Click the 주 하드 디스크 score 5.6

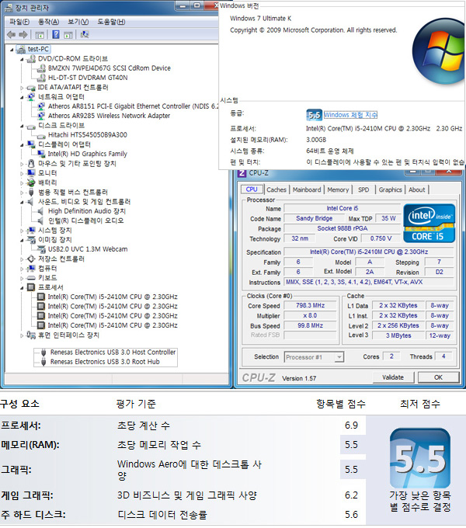click(x=351, y=515)
